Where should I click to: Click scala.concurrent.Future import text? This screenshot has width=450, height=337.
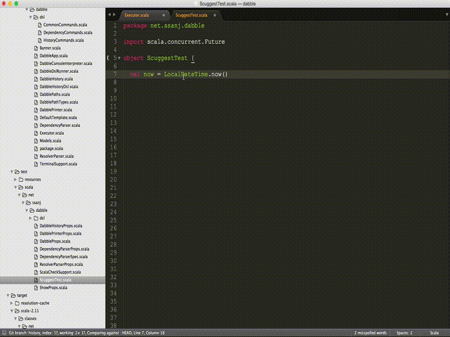[186, 42]
